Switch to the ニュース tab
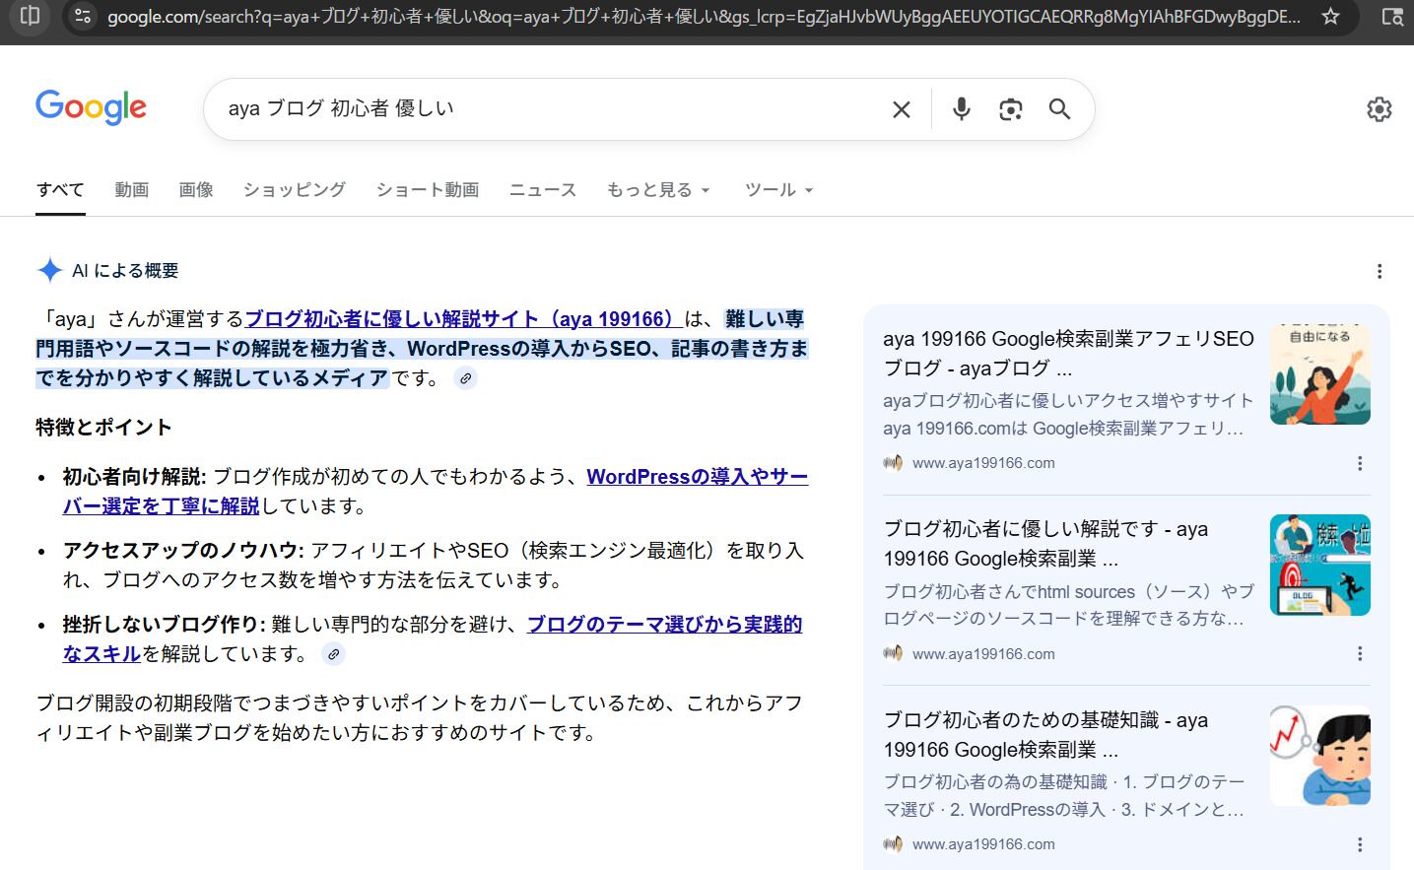 543,190
